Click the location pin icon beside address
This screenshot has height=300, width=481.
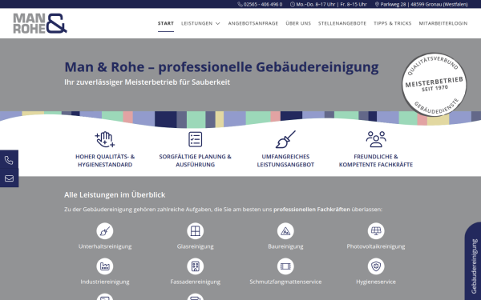[x=377, y=4]
